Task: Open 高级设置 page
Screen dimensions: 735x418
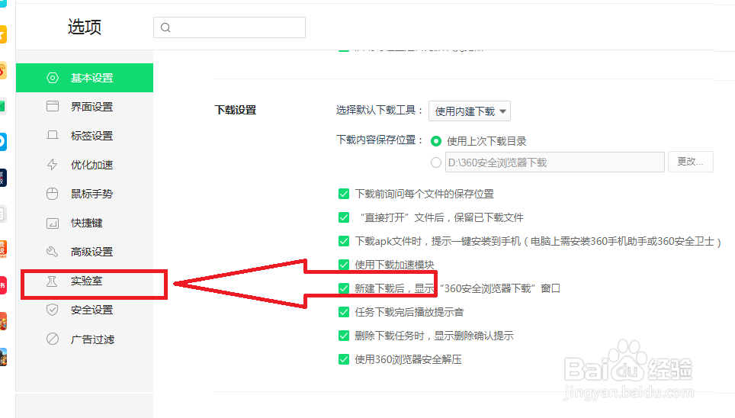Action: click(x=85, y=252)
